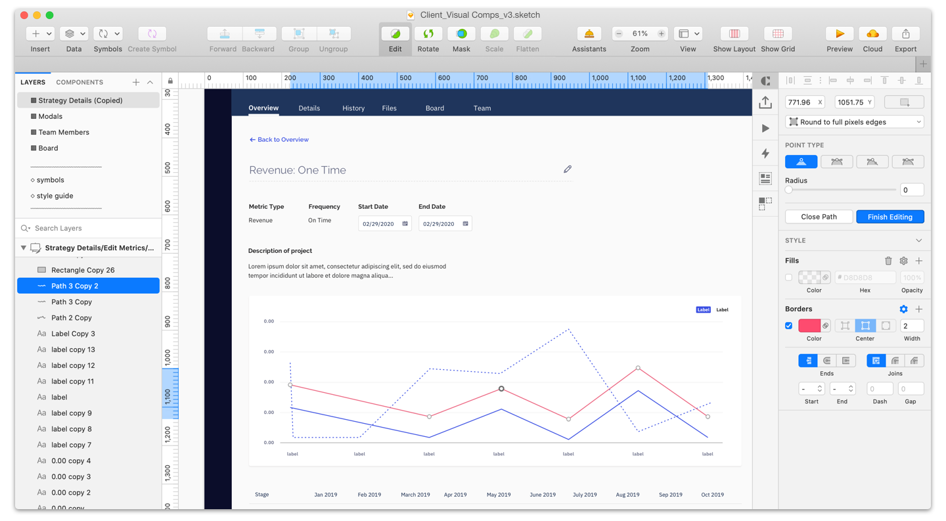Open Round to full pixels edges dropdown
Viewport: 946px width, 521px height.
(855, 122)
